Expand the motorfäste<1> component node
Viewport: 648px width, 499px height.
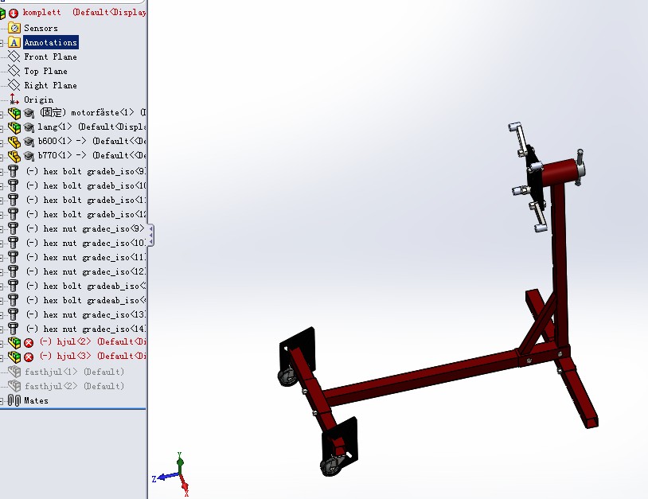coord(2,114)
